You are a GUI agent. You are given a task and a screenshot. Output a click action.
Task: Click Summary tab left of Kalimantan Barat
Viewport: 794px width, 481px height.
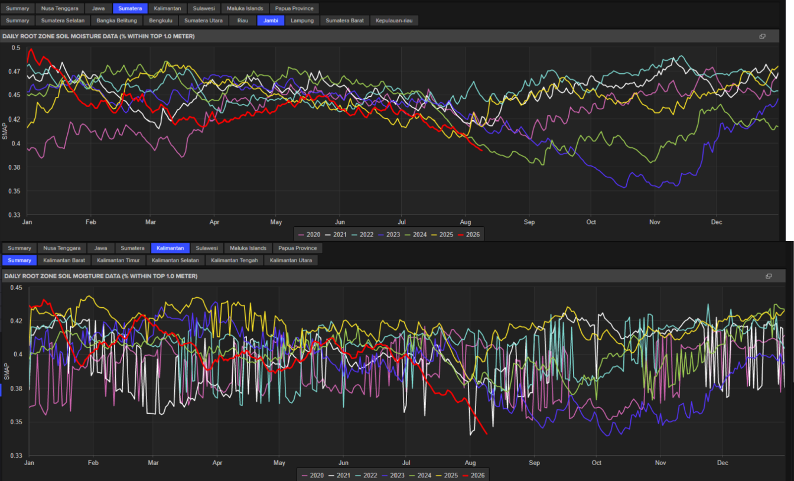[19, 260]
